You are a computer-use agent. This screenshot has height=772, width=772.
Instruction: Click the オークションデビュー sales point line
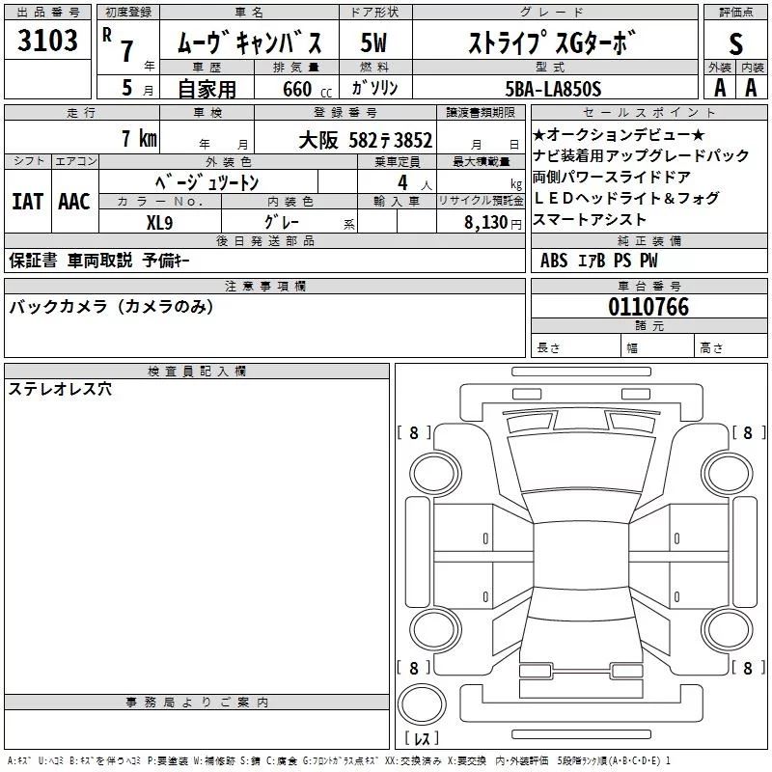(x=619, y=134)
